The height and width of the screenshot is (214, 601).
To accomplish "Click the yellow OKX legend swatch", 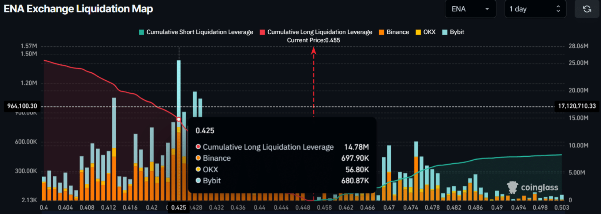I will point(418,32).
